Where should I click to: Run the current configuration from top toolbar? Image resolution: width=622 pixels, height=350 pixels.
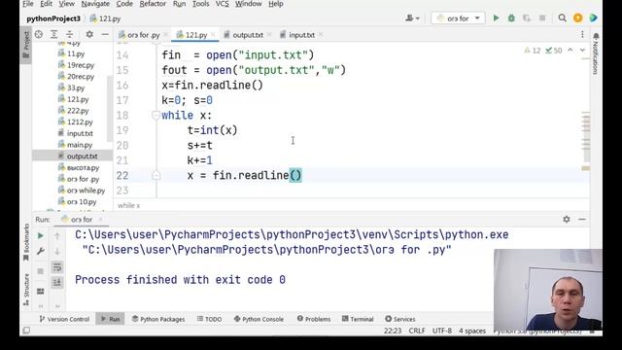point(496,18)
